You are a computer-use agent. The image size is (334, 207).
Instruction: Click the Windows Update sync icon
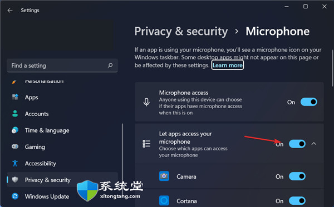click(15, 196)
